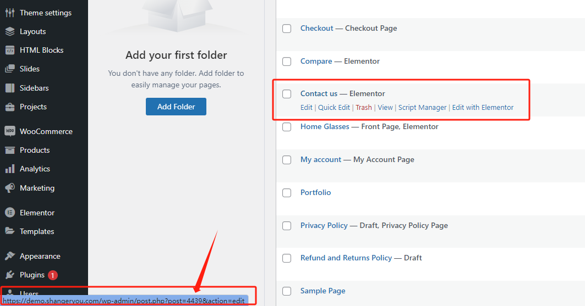Check the Portfolio page checkbox
Image resolution: width=585 pixels, height=306 pixels.
(287, 193)
